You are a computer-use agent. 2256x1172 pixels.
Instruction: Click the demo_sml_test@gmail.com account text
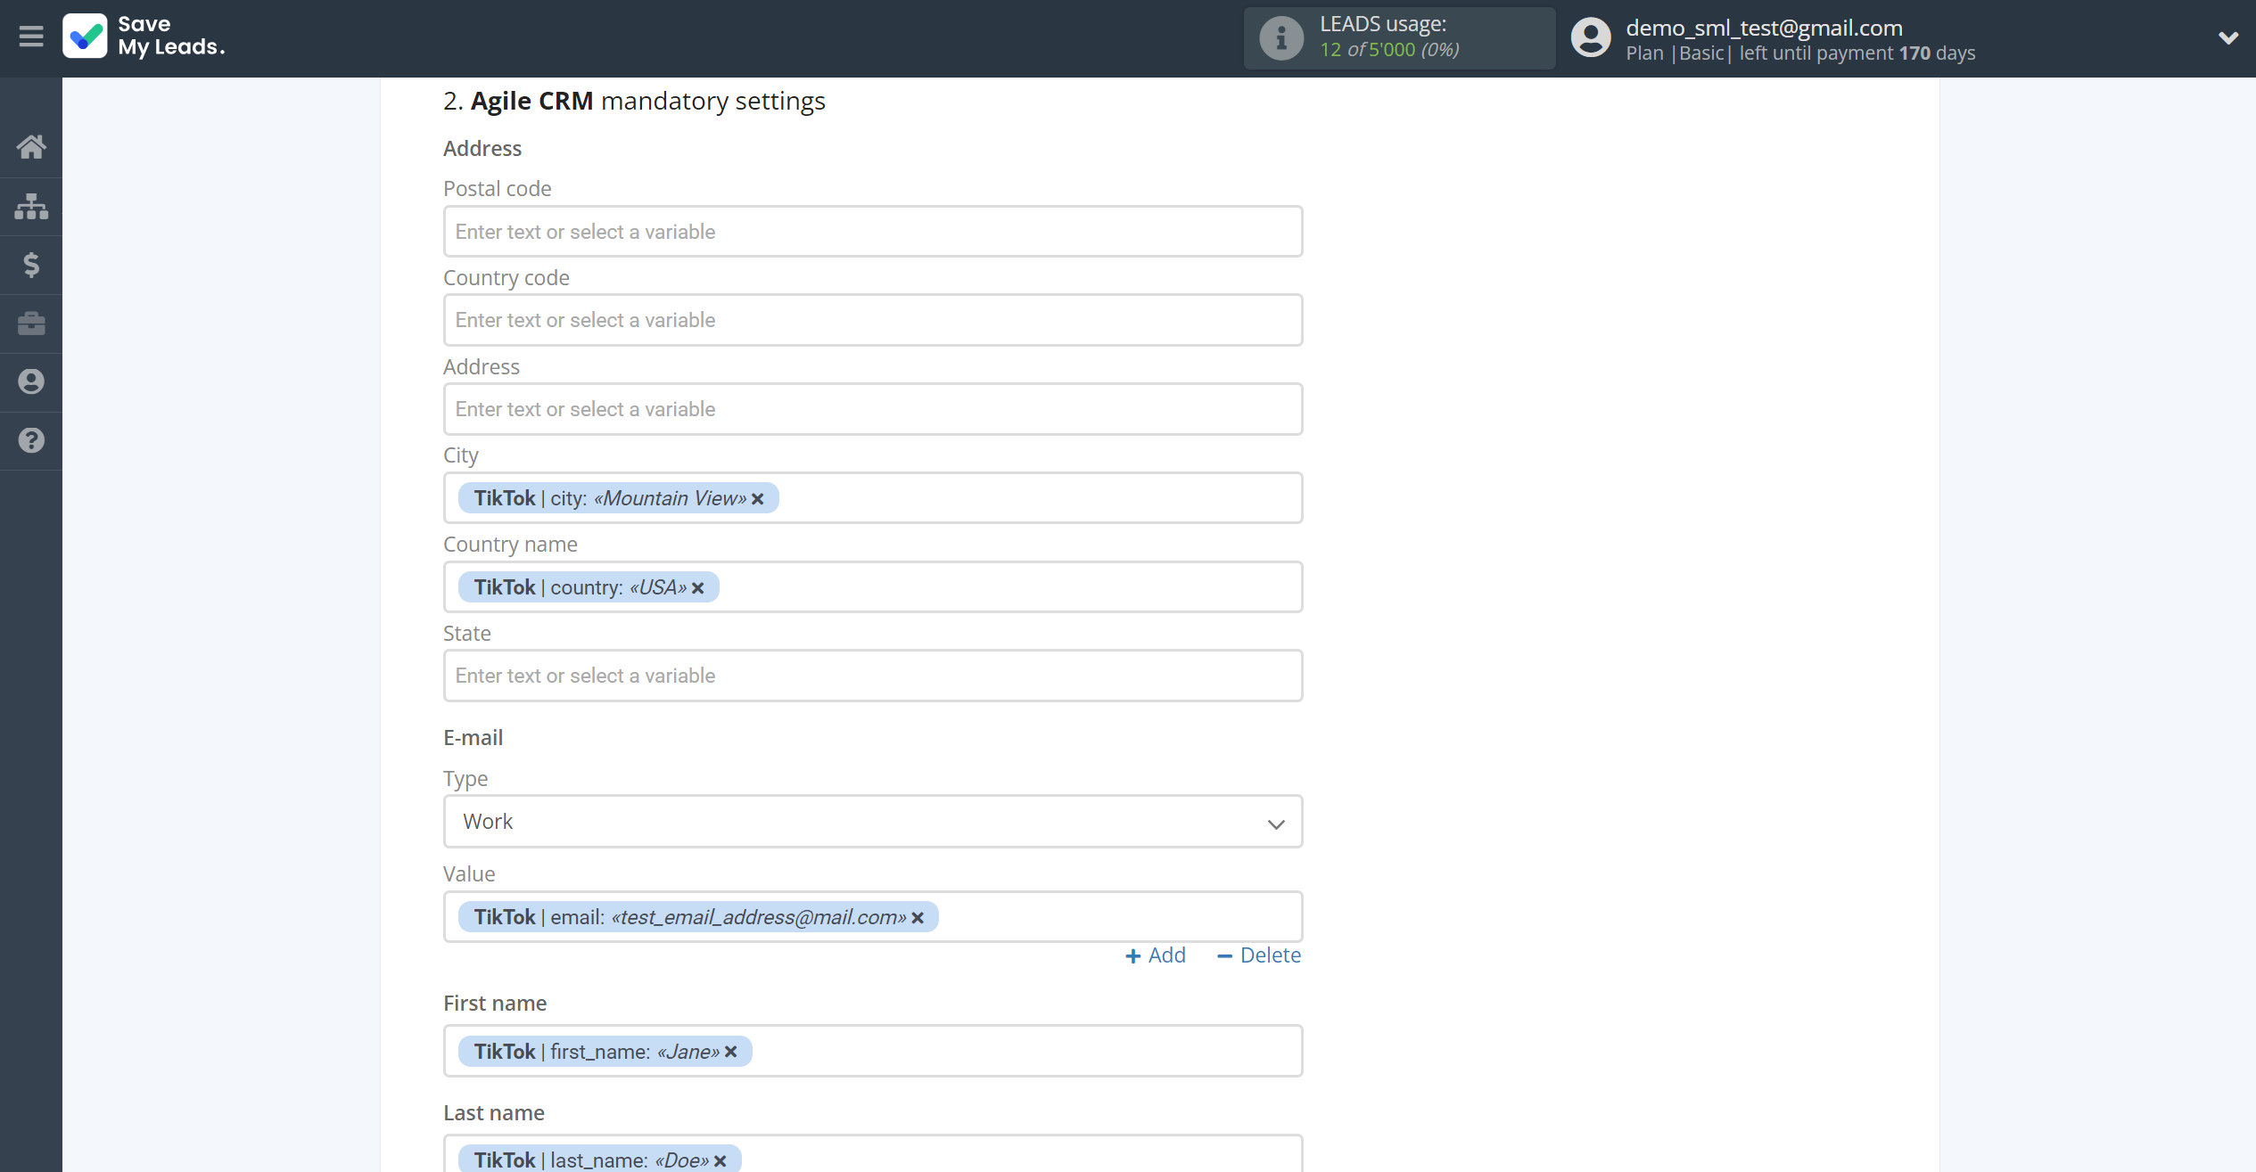point(1764,28)
